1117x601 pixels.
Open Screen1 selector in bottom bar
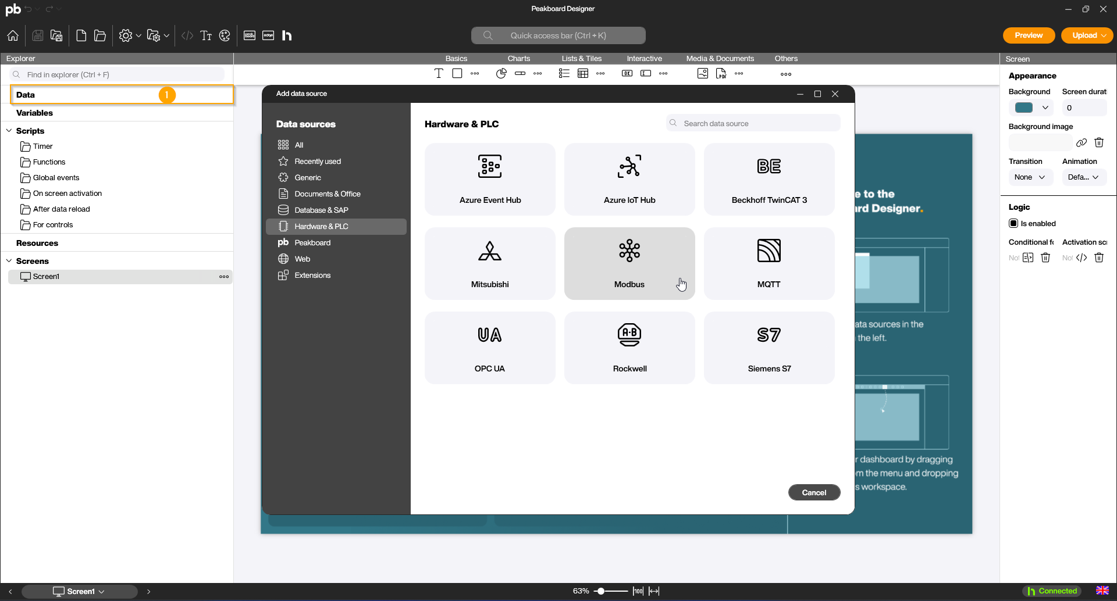pos(79,591)
